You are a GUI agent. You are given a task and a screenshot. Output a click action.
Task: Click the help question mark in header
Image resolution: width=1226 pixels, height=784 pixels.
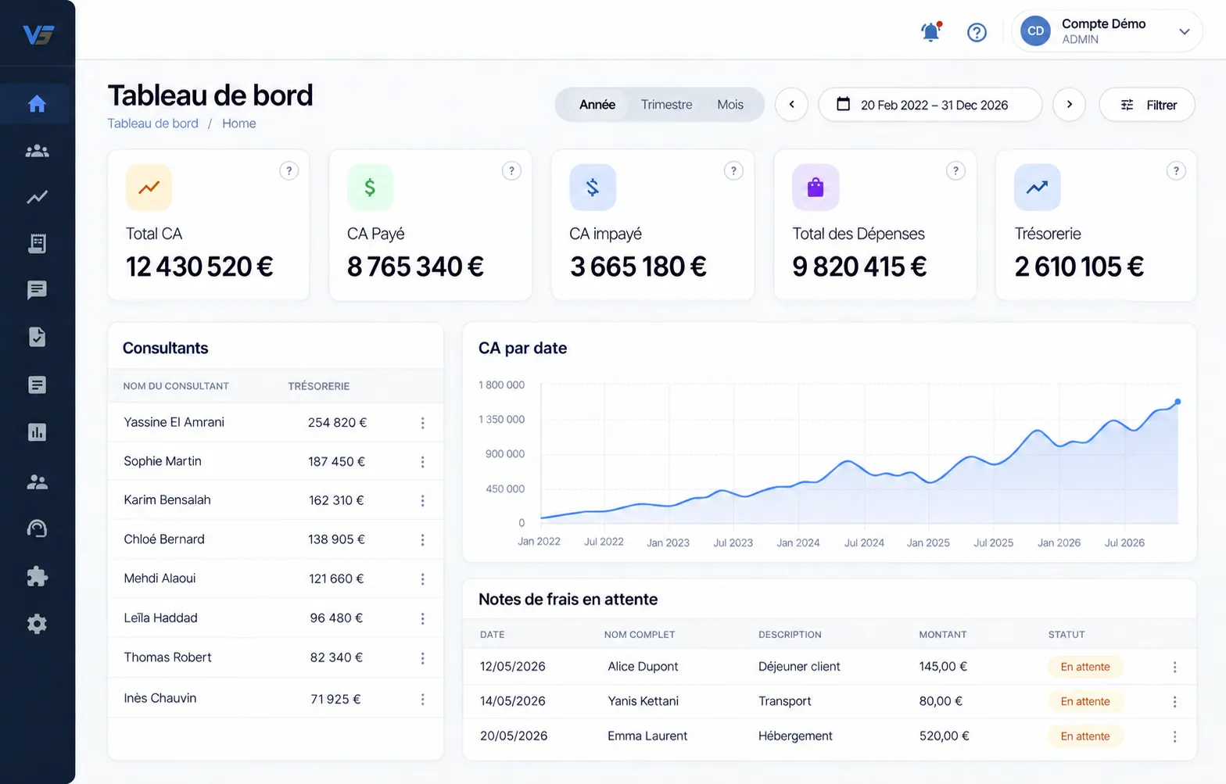977,32
